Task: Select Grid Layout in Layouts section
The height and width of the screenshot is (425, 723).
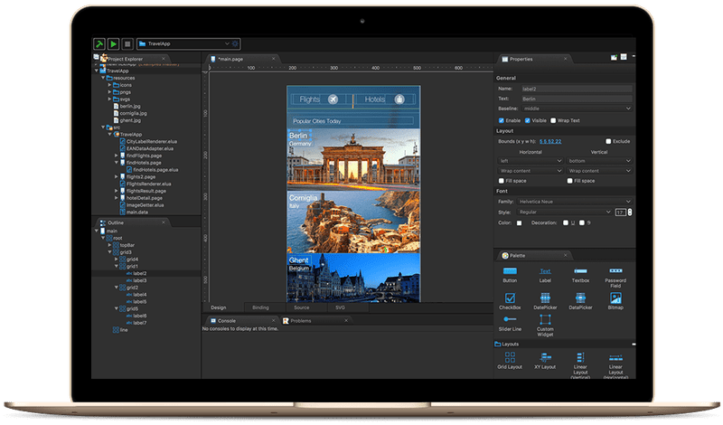Action: coord(510,361)
